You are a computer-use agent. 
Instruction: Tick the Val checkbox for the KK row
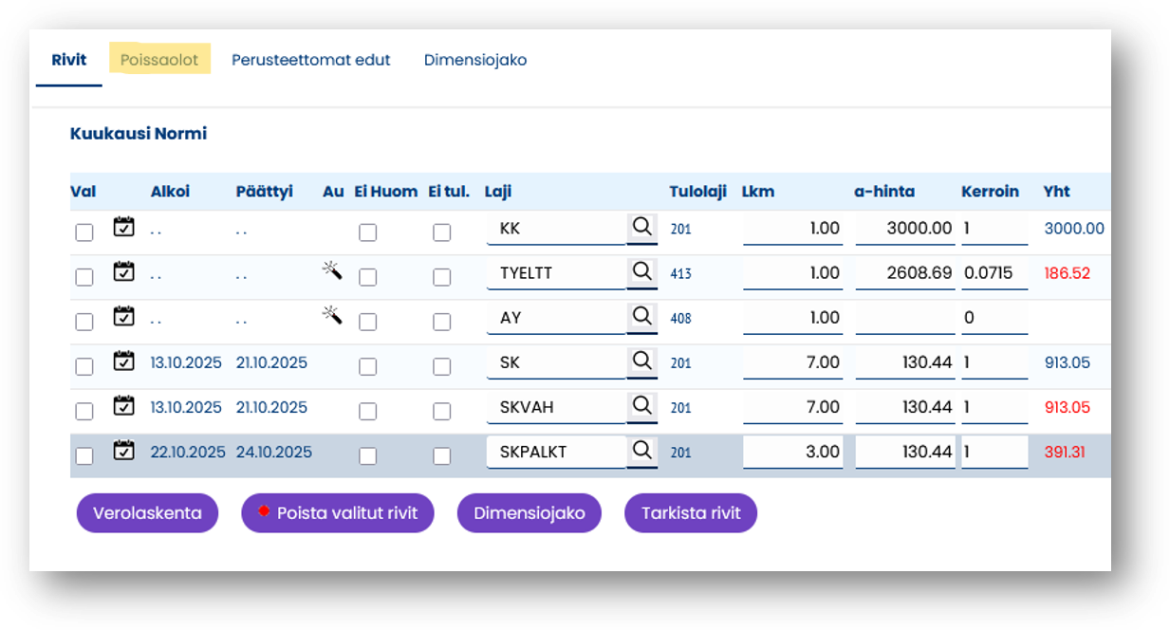point(84,232)
